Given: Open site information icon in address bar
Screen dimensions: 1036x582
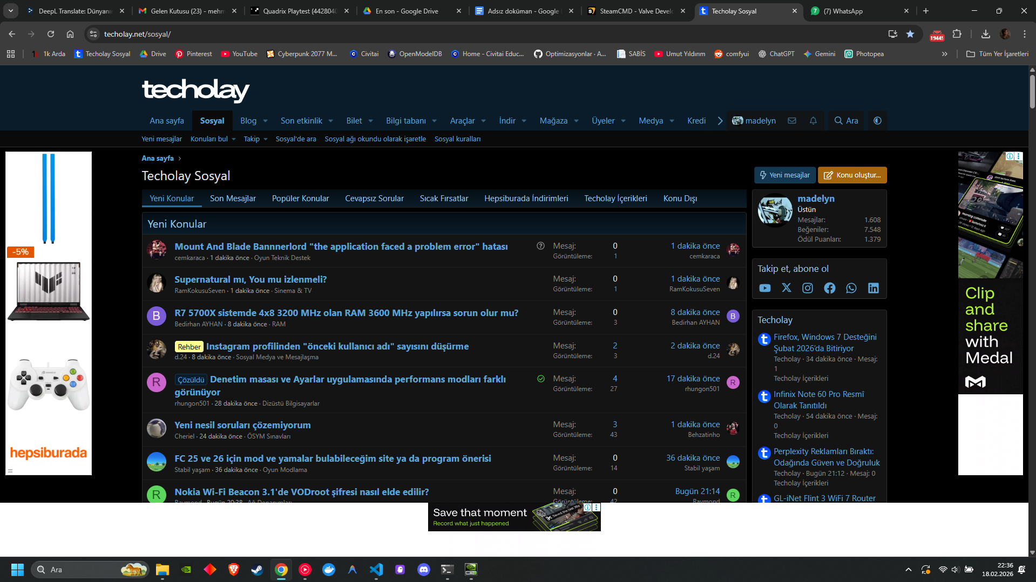Looking at the screenshot, I should coord(93,34).
